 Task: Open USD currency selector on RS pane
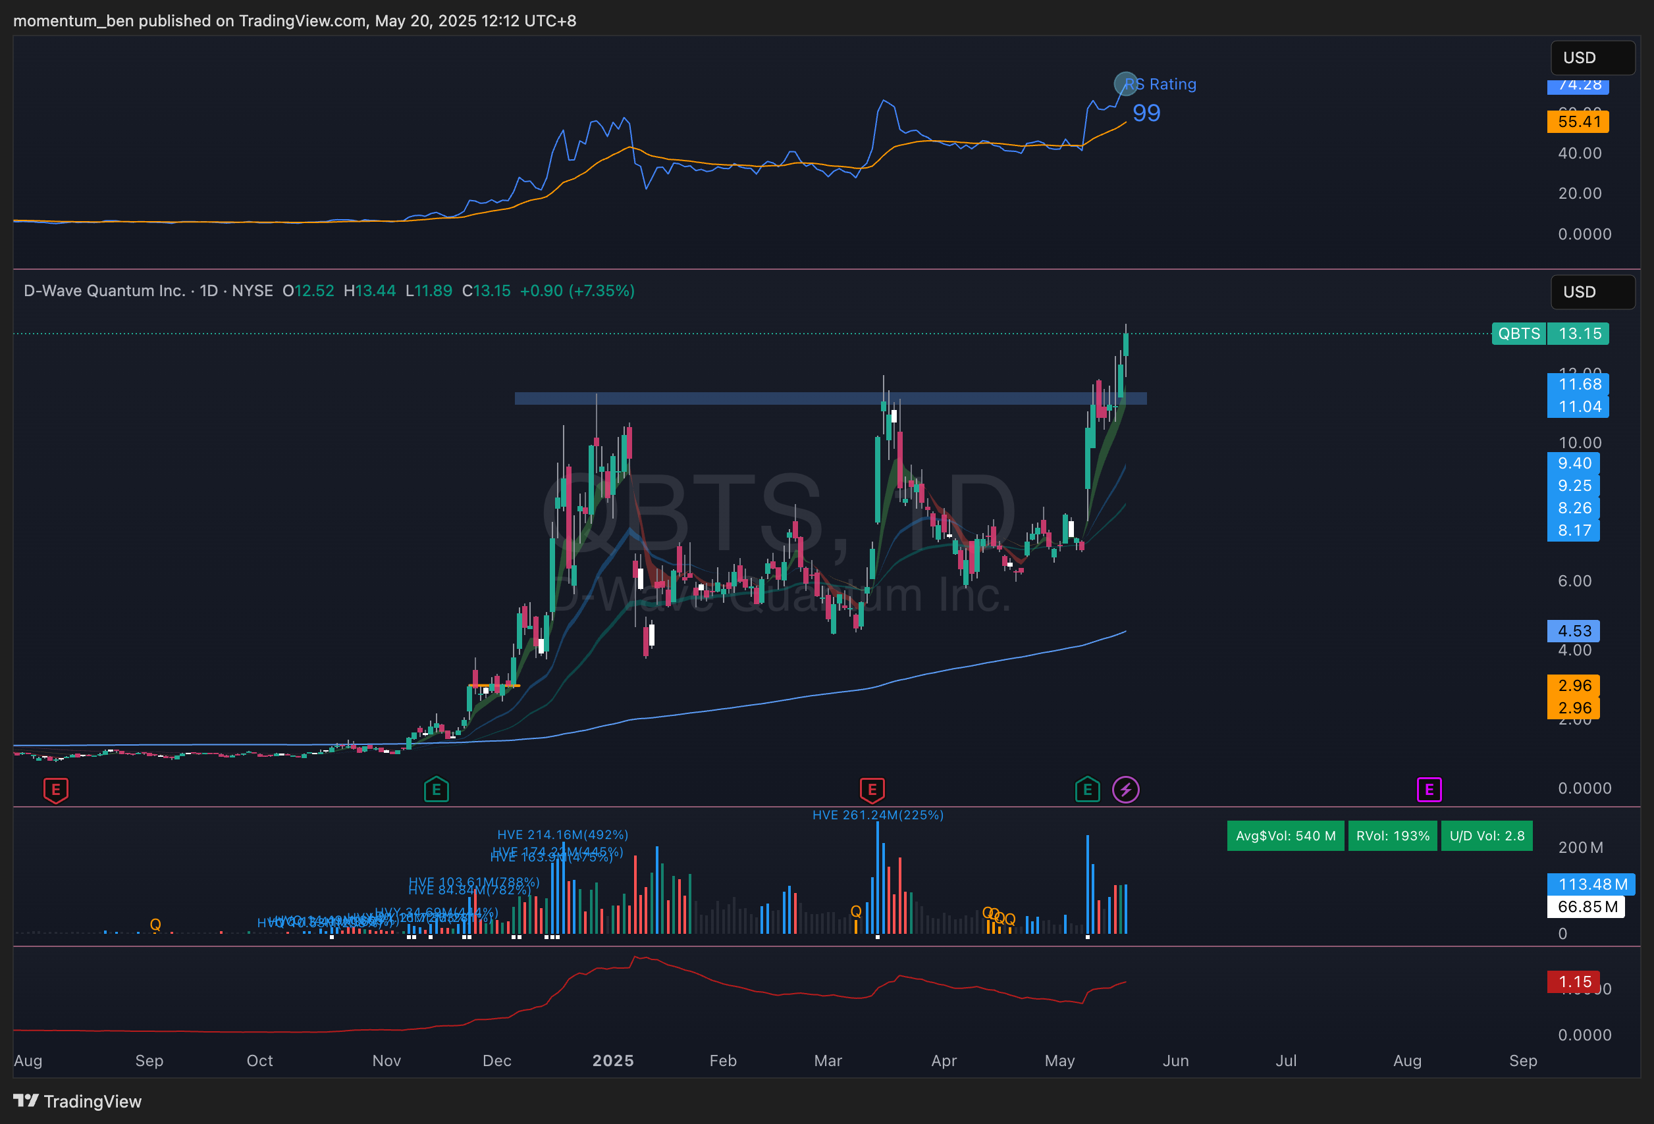(x=1592, y=58)
